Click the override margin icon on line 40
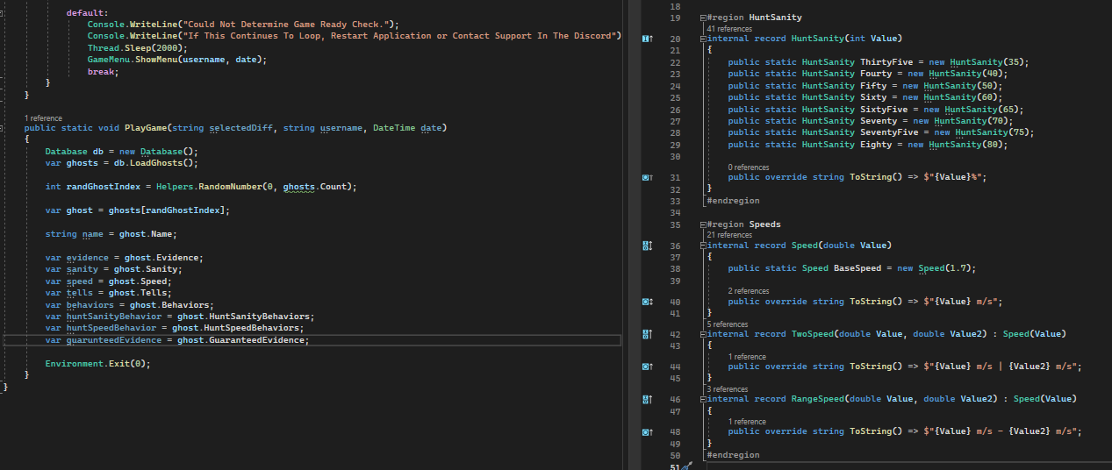Viewport: 1112px width, 470px height. pos(647,302)
